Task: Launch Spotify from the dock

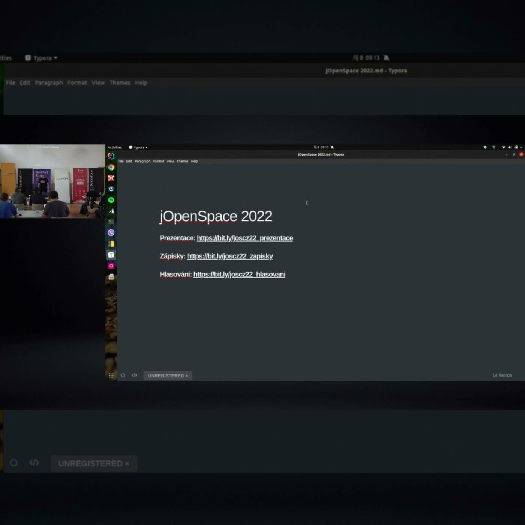Action: pyautogui.click(x=111, y=200)
